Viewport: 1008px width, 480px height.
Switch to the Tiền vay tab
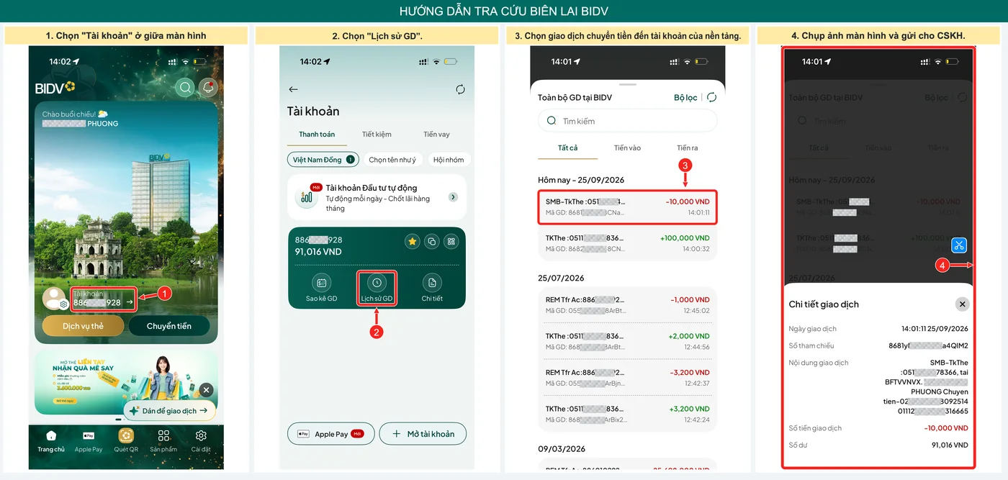click(436, 135)
